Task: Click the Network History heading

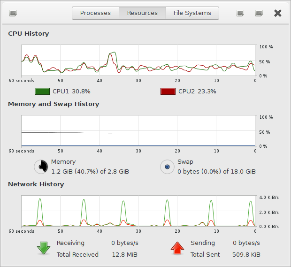Action: tap(36, 184)
